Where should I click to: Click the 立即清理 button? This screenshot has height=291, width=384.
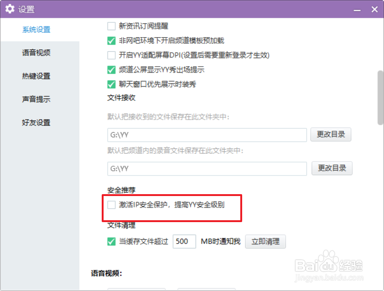(x=265, y=241)
